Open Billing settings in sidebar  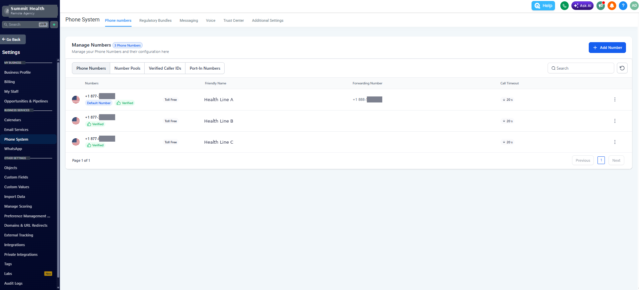tap(9, 82)
